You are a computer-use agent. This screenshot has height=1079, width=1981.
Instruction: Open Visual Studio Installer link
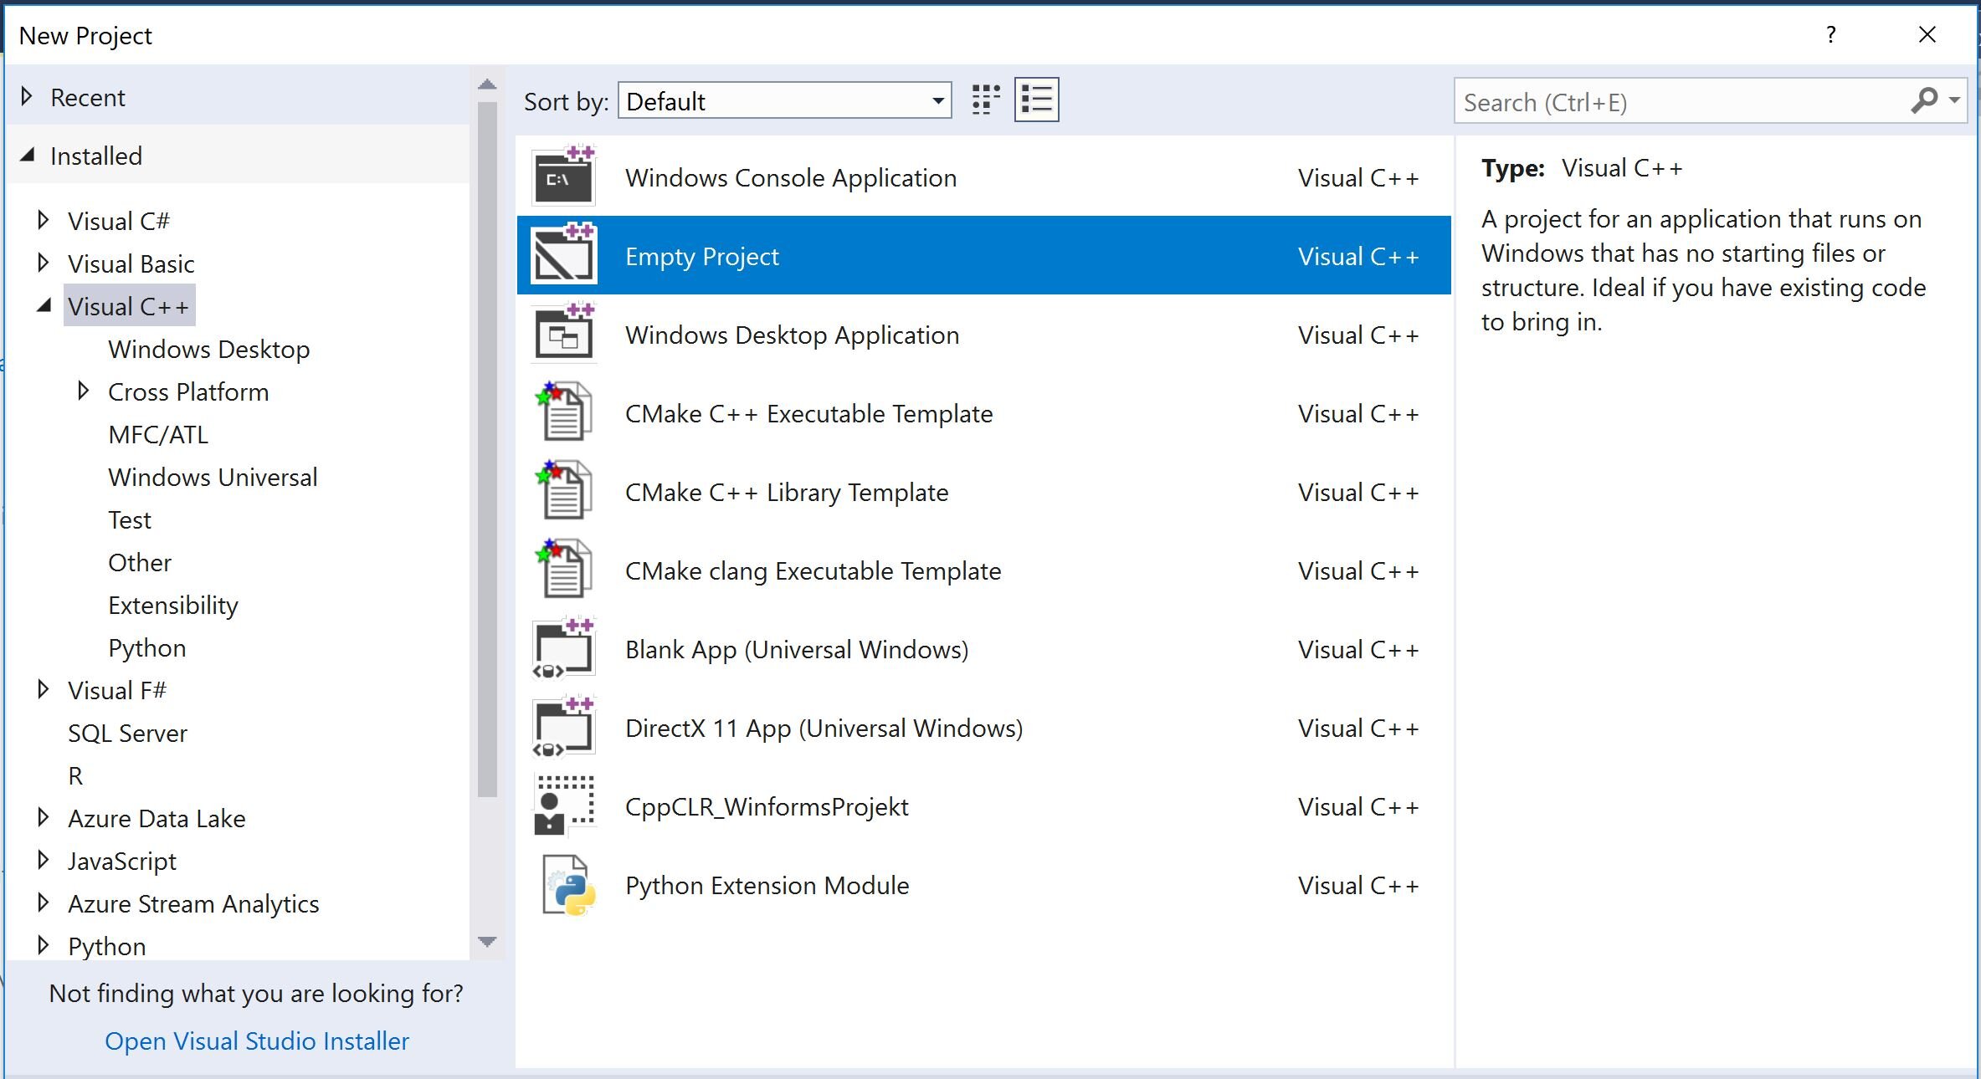click(256, 1041)
